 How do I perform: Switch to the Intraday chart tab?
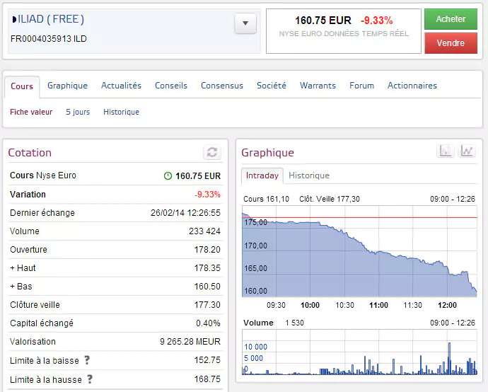[262, 175]
